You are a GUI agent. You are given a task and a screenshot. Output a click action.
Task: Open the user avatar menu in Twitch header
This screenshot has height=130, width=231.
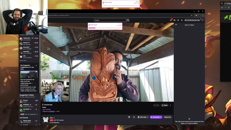203,20
